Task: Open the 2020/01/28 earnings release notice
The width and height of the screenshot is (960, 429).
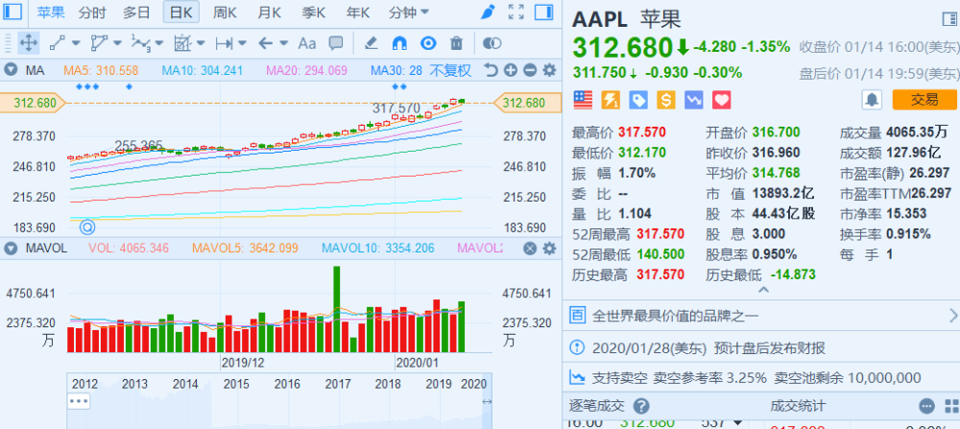Action: pyautogui.click(x=760, y=348)
